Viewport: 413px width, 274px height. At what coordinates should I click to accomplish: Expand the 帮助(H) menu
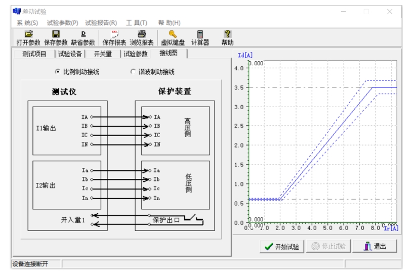tap(169, 23)
